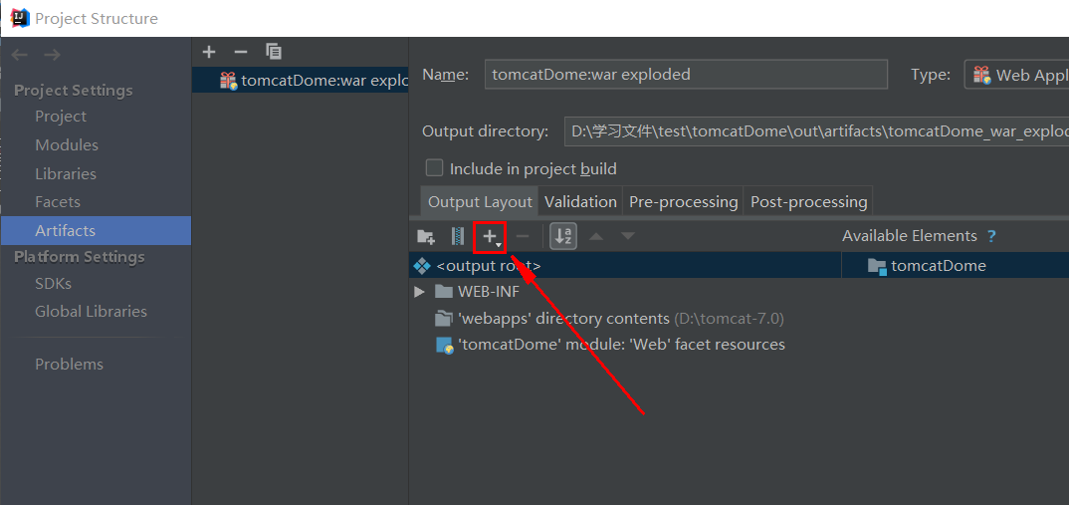Click the copy artifact icon

point(274,52)
